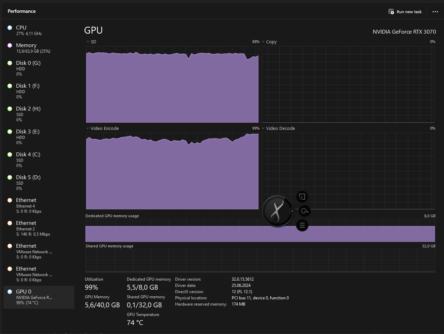
Task: Click the 74 °C value under GPU Temperature
Action: (135, 323)
